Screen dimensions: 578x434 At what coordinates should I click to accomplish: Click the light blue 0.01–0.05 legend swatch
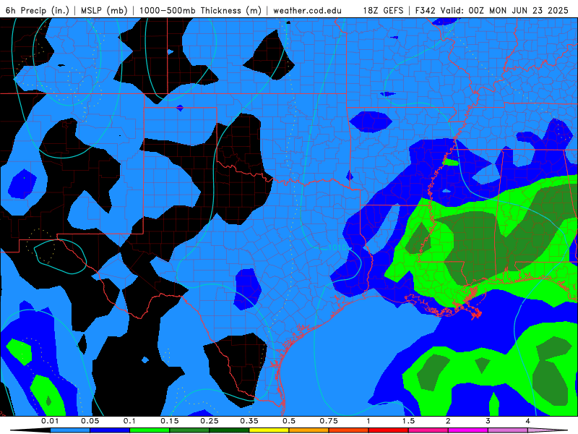tap(70, 430)
